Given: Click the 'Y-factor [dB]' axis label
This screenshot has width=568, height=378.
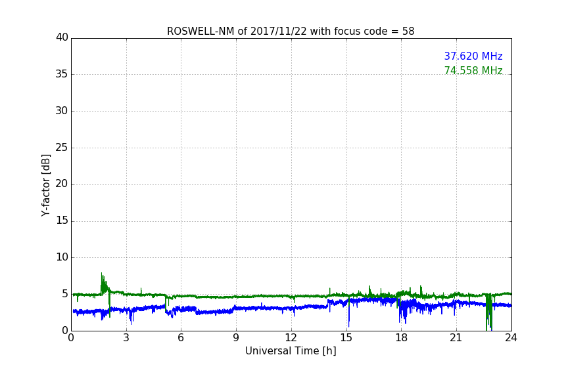Looking at the screenshot, I should pos(45,185).
